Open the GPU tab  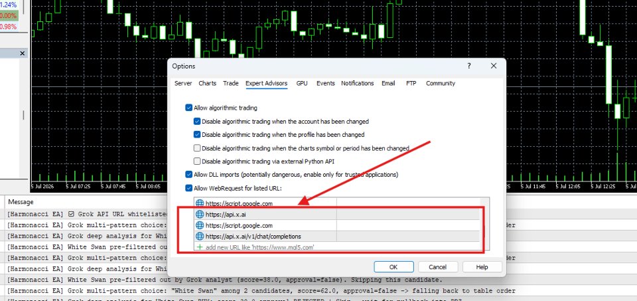pos(302,83)
